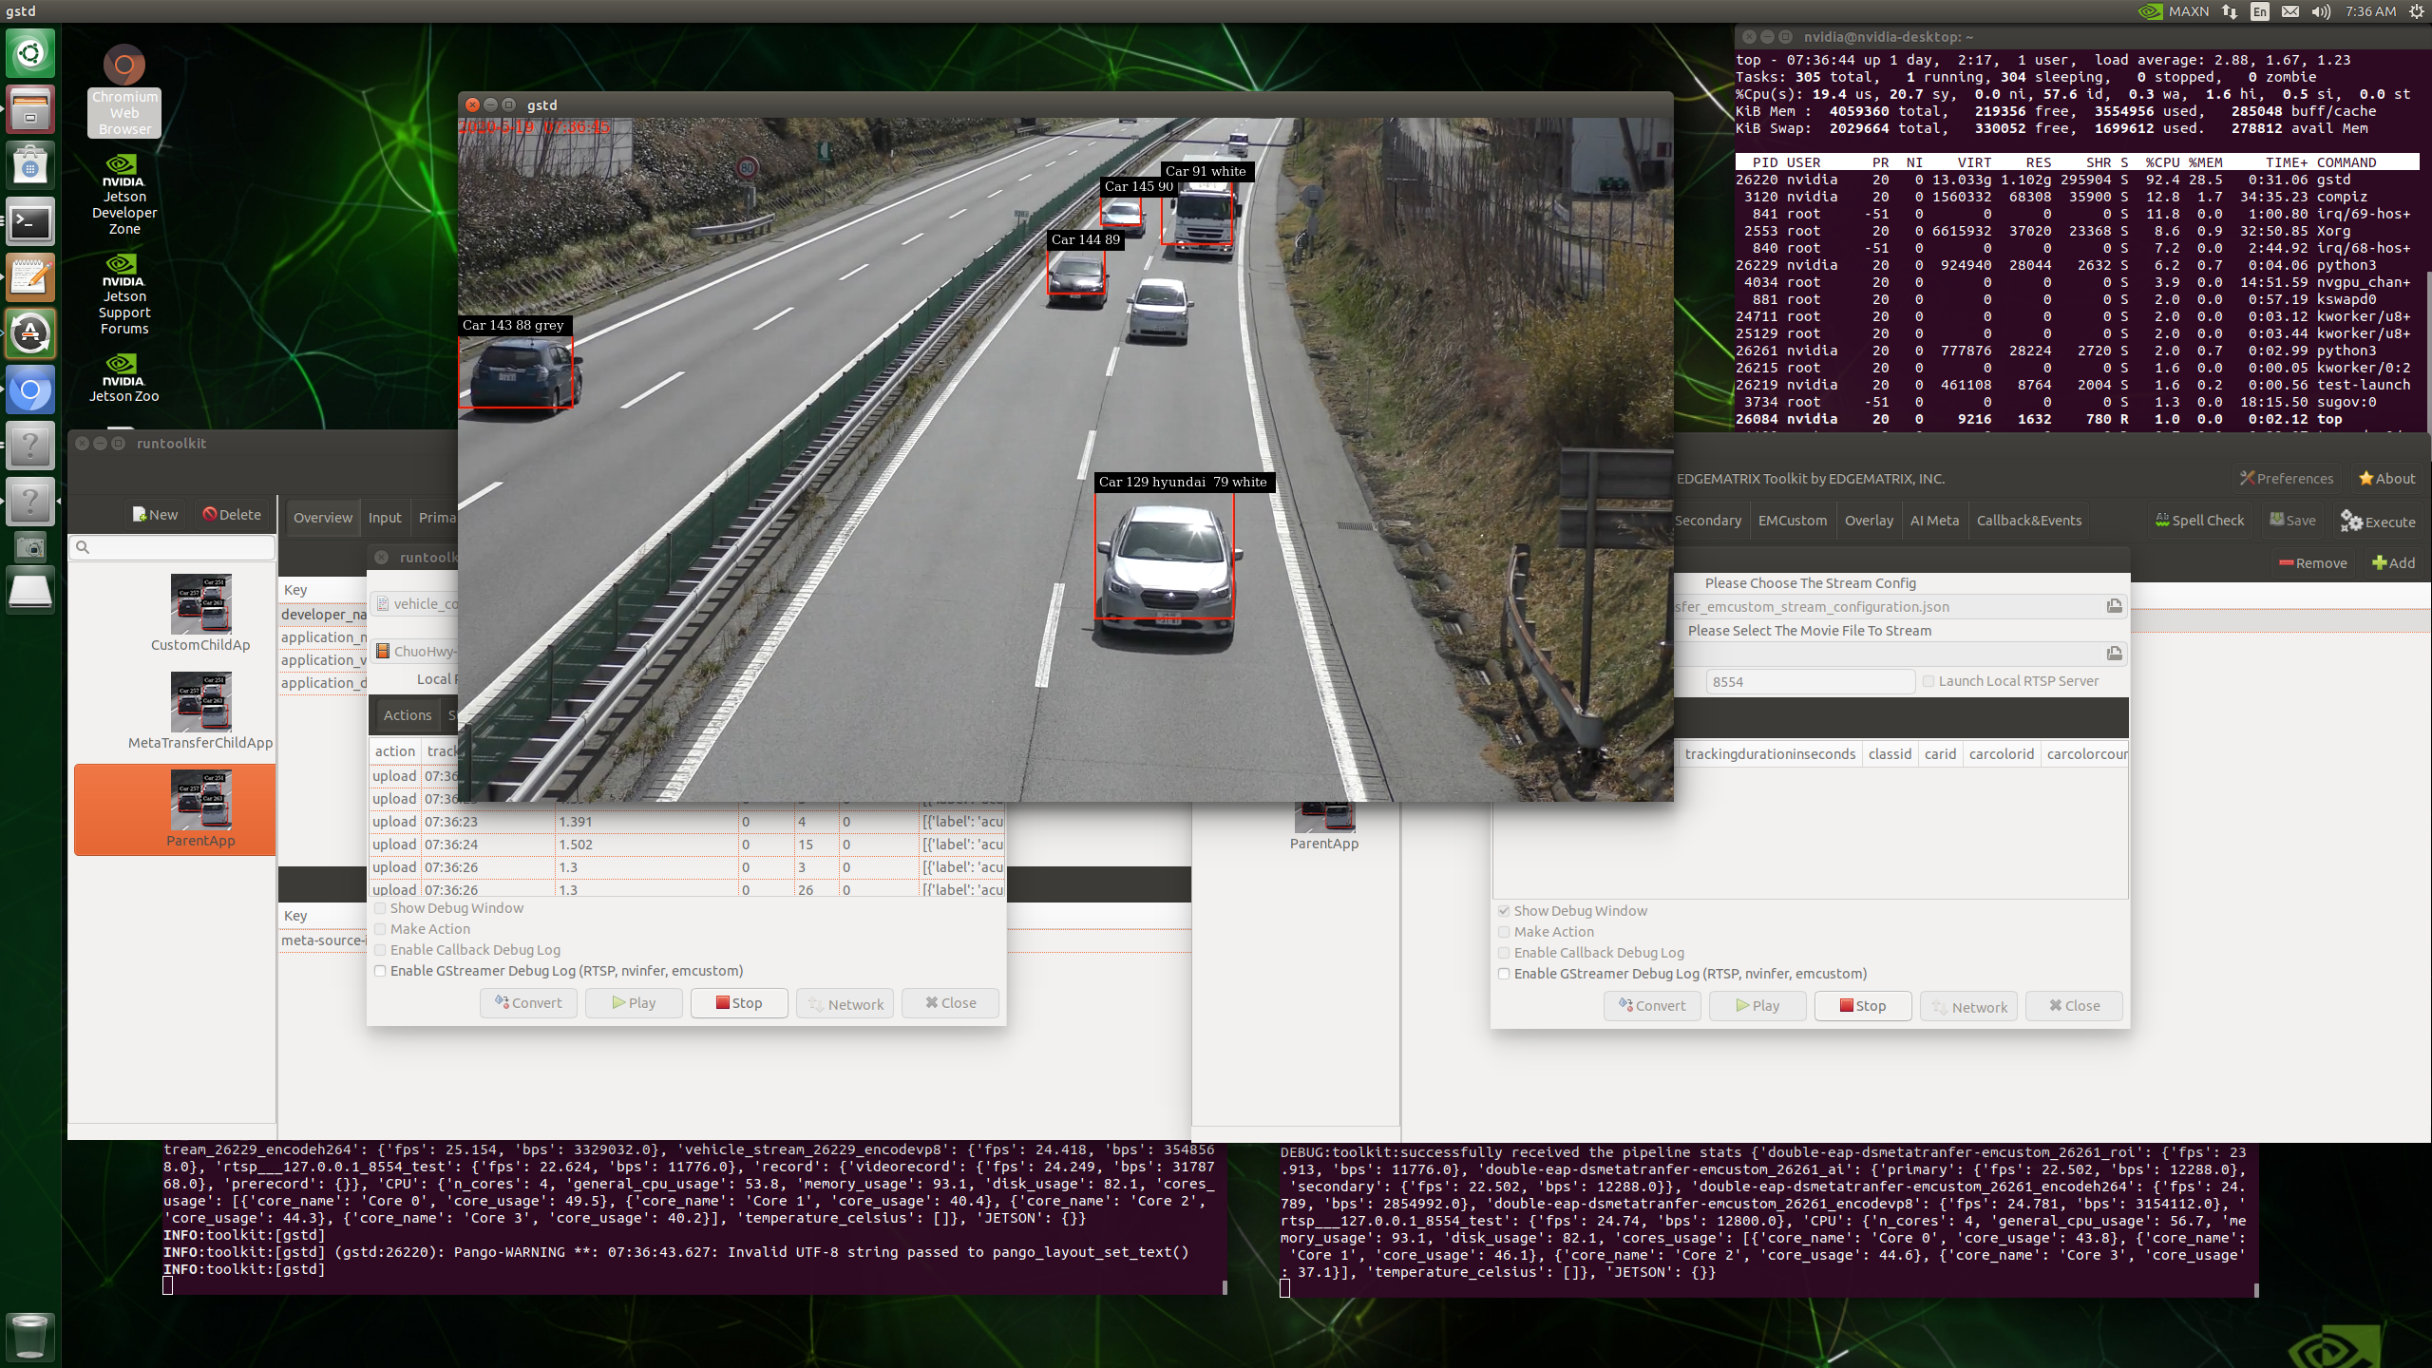The height and width of the screenshot is (1368, 2432).
Task: Click the classid column header
Action: 1890,753
